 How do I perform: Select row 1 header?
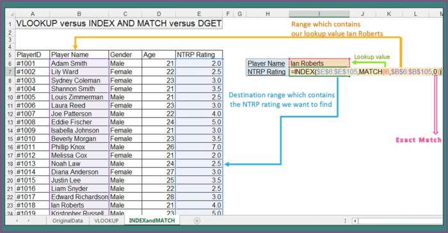[10, 24]
